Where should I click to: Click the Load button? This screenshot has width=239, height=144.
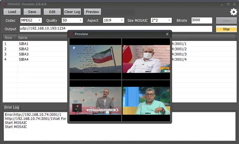(x=12, y=12)
